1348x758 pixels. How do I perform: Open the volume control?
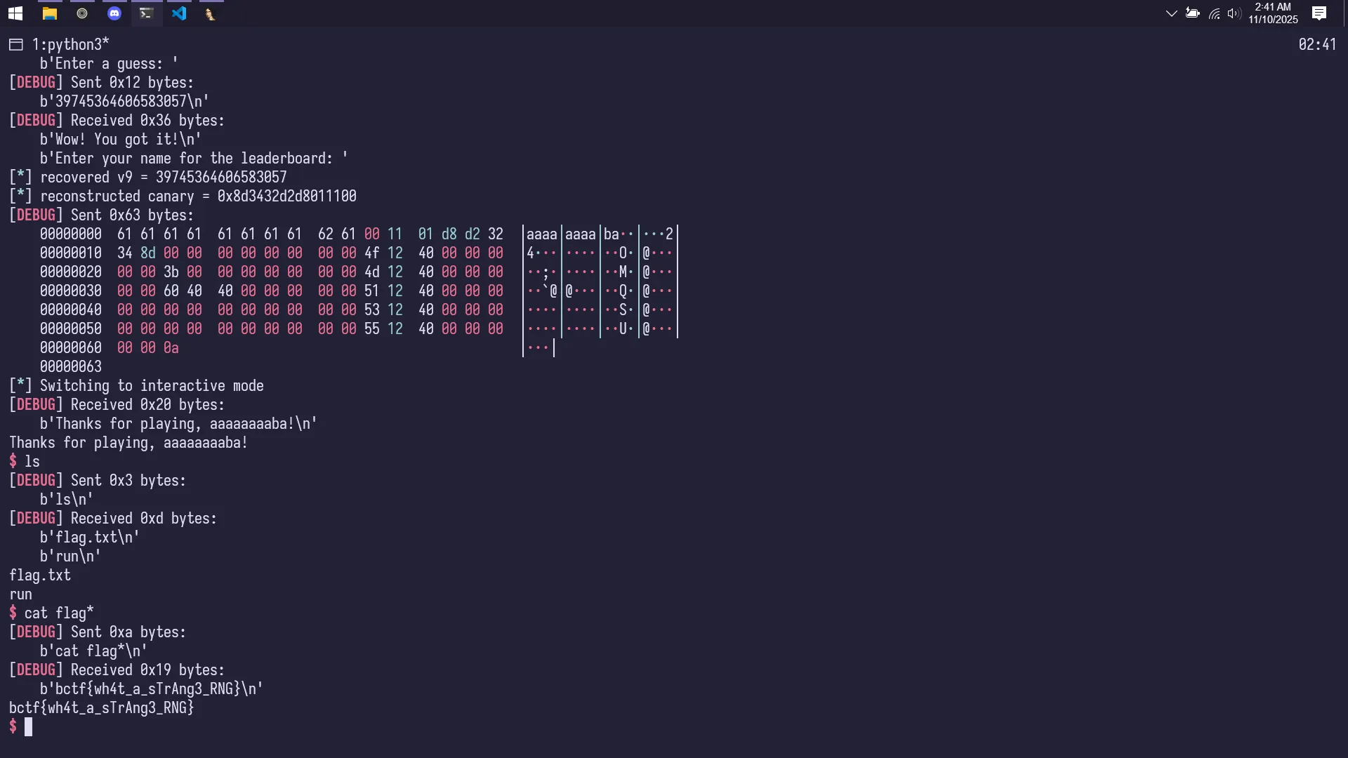(x=1234, y=13)
